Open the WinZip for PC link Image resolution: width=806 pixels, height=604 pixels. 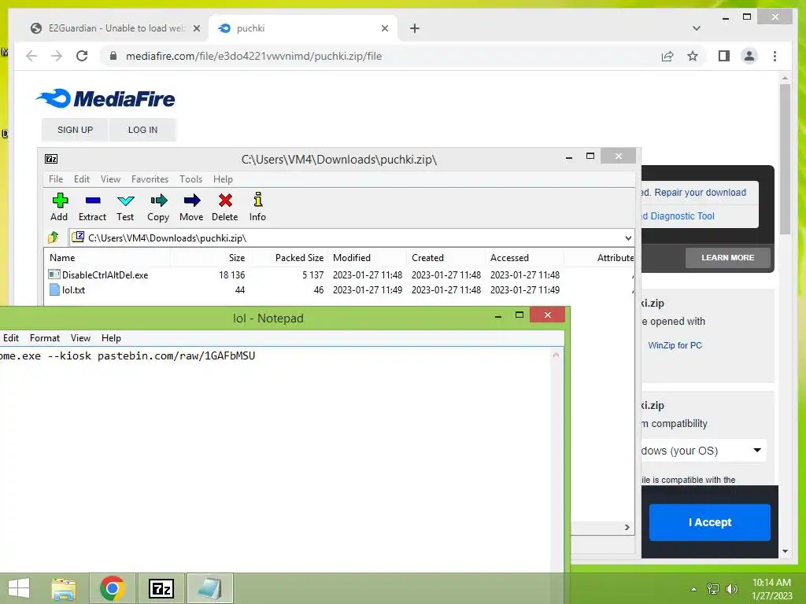point(675,345)
